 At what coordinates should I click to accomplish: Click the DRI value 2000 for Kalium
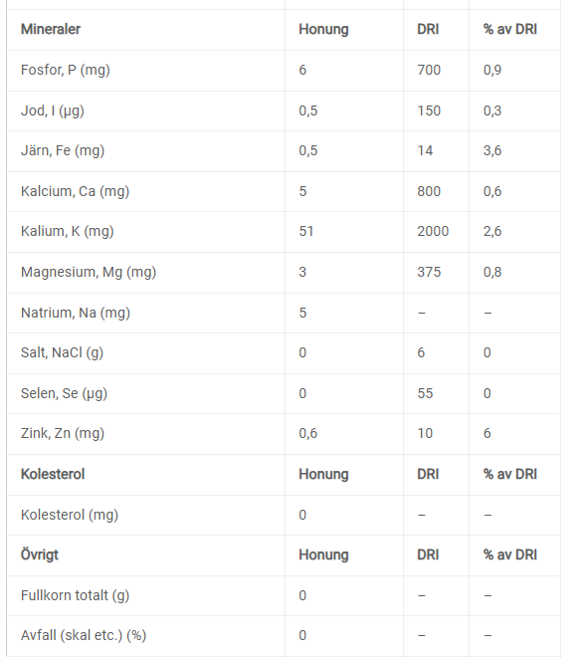pos(433,231)
